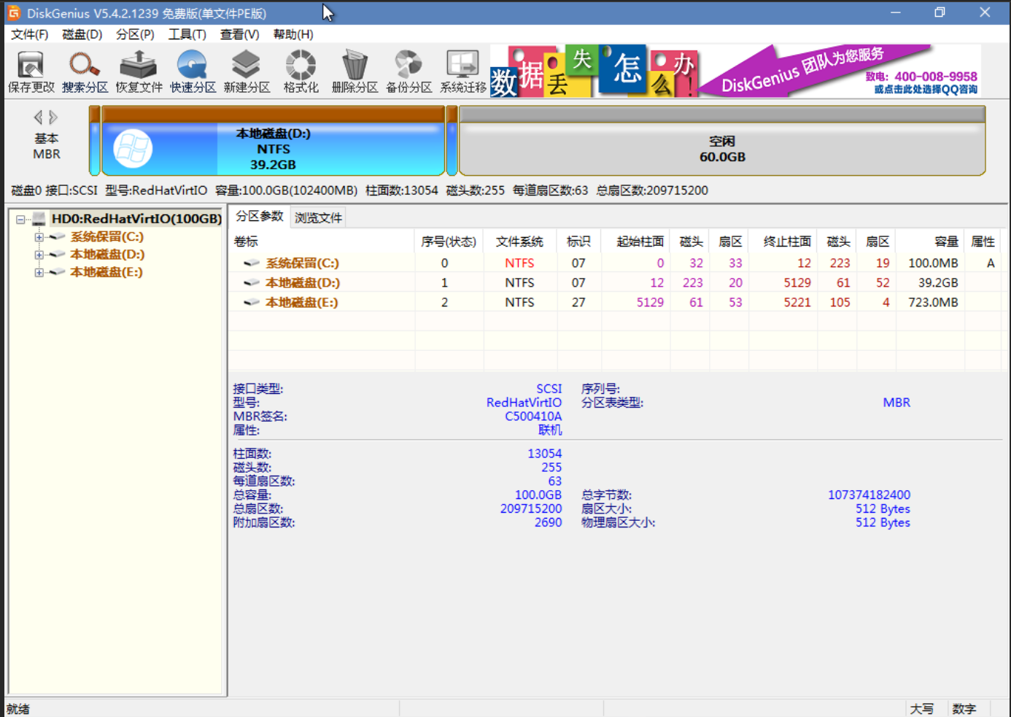The height and width of the screenshot is (717, 1011).
Task: Open the 分区(P) menu
Action: tap(135, 34)
